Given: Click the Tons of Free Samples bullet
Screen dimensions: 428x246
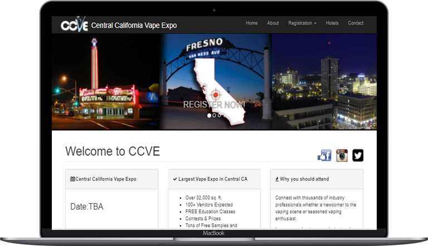Looking at the screenshot, I should click(x=211, y=225).
